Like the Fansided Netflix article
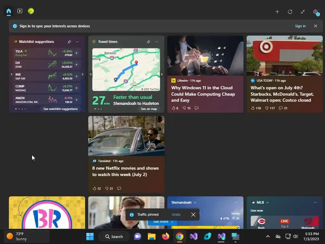This screenshot has width=325, height=244. tap(96, 188)
